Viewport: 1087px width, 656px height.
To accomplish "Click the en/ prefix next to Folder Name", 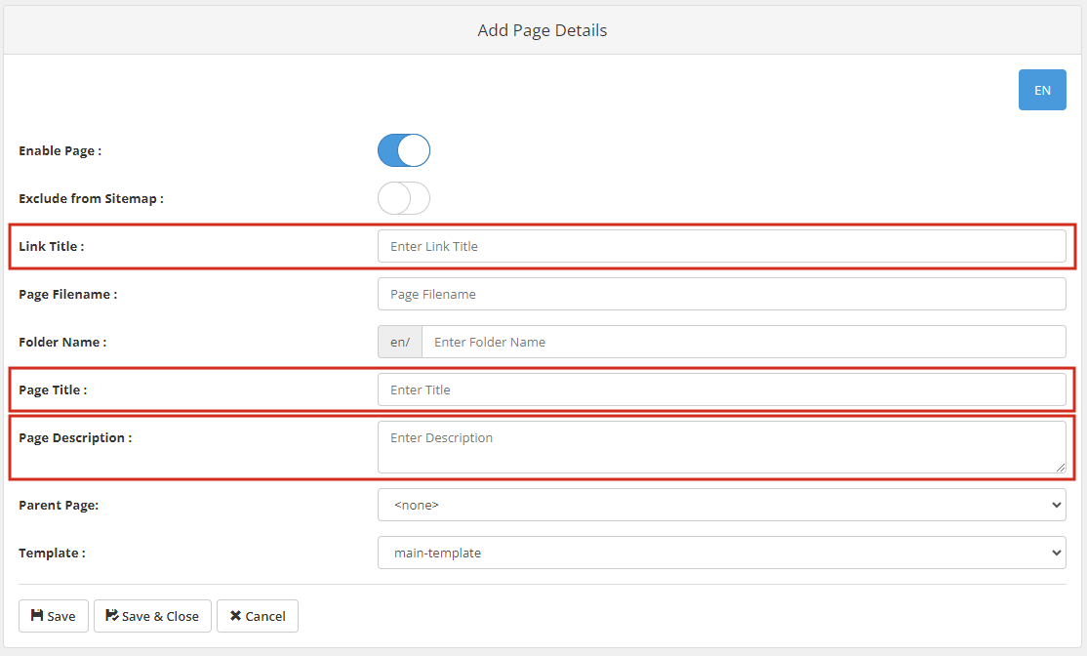I will [x=399, y=342].
